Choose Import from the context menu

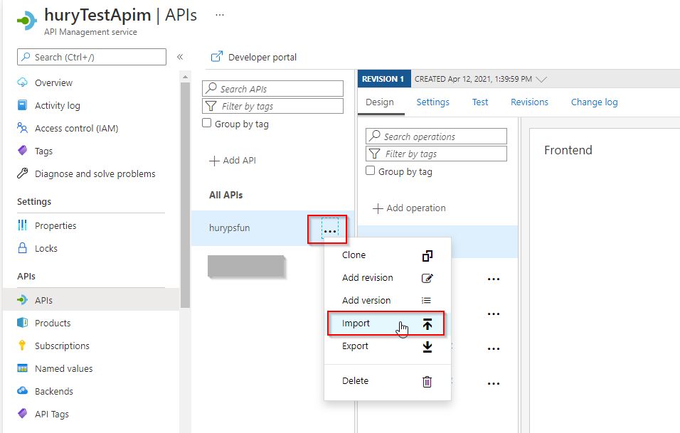pos(386,324)
